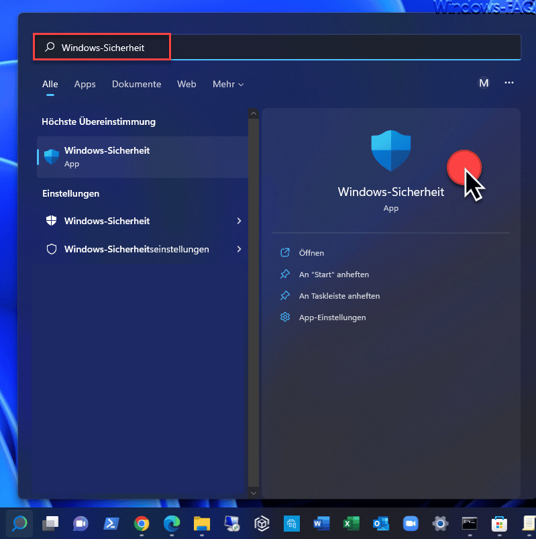The image size is (536, 539).
Task: Open File Explorer from the taskbar
Action: [202, 524]
